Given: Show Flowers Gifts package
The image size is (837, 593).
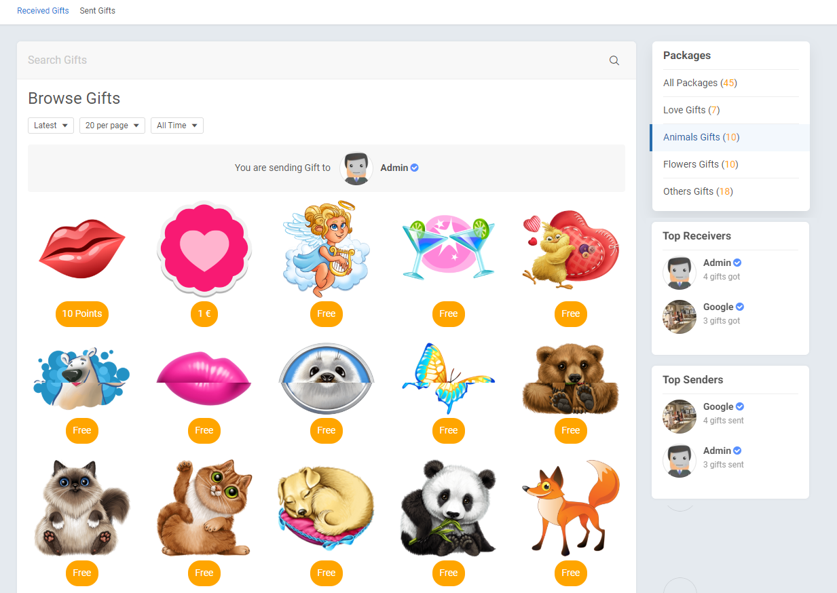Looking at the screenshot, I should 700,164.
